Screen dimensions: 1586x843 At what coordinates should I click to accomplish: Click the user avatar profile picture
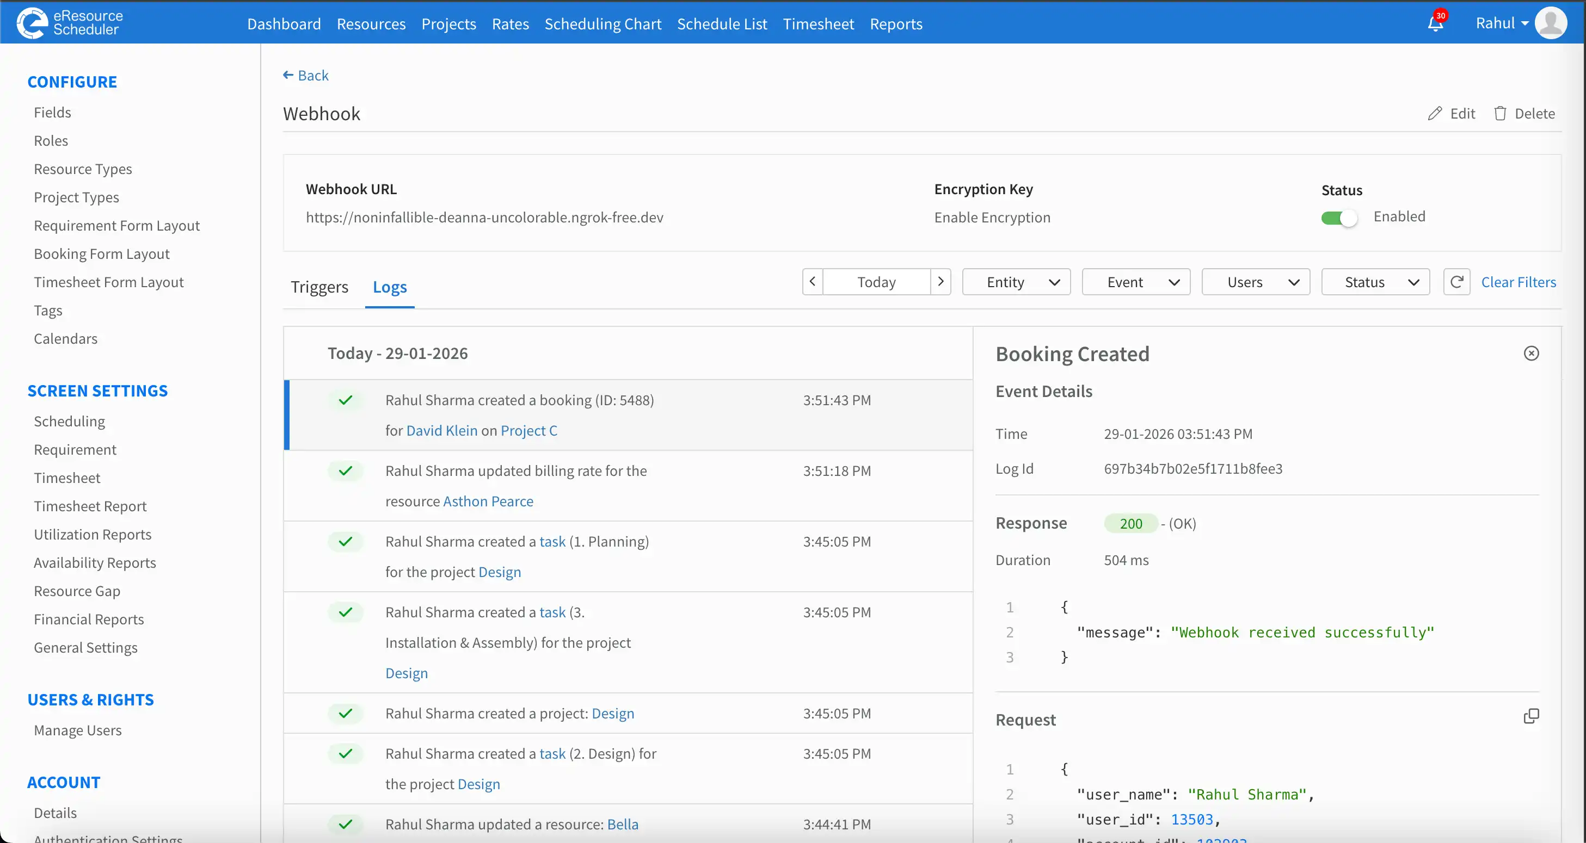[x=1551, y=23]
